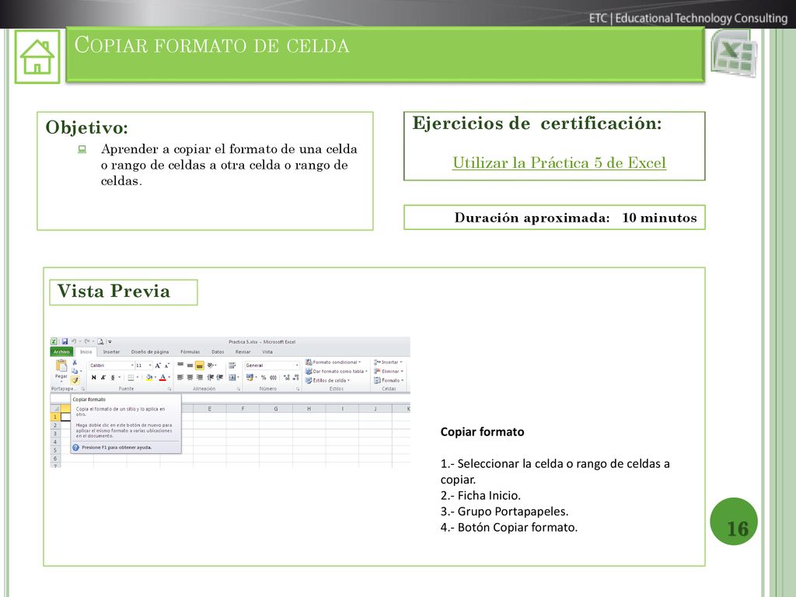Click the Pegar clipboard icon

61,366
